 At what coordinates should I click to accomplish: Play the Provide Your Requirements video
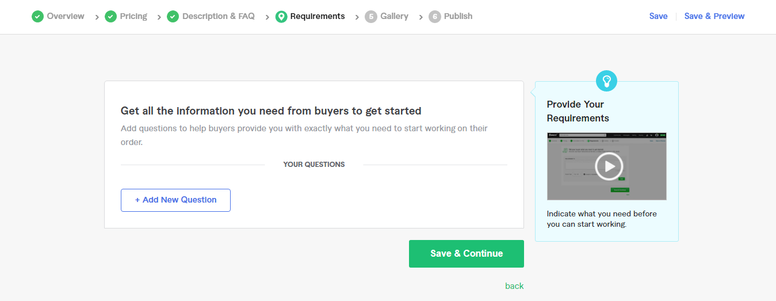coord(609,167)
